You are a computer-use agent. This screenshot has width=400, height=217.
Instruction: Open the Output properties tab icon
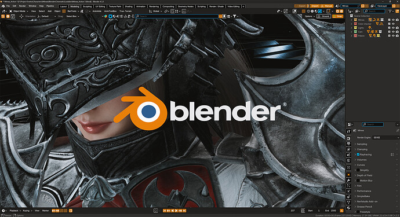point(348,144)
